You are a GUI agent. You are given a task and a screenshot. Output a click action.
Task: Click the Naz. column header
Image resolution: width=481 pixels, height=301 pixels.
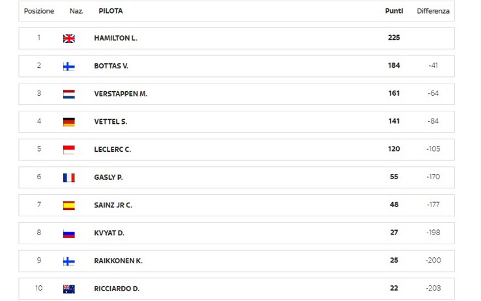tap(76, 11)
